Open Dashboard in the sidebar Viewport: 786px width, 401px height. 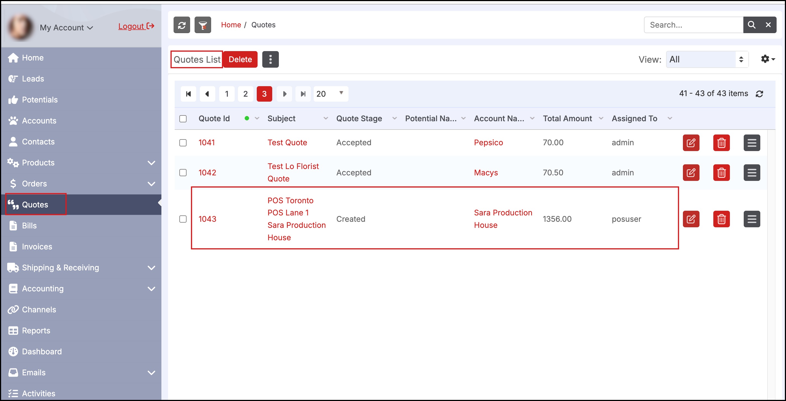click(81, 352)
